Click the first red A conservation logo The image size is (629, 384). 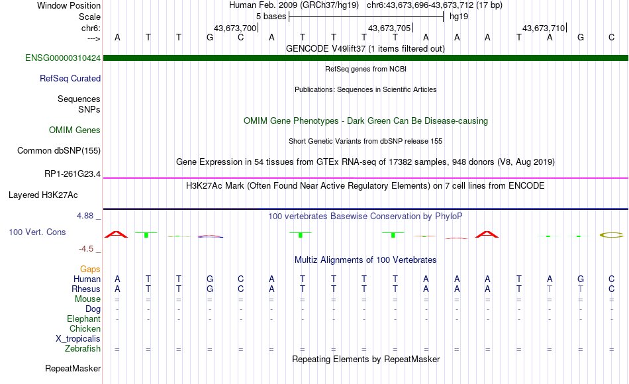116,235
